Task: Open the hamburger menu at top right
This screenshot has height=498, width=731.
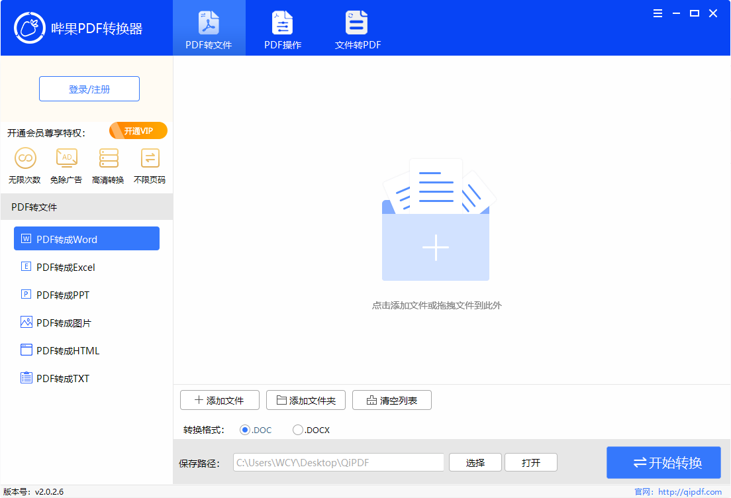Action: click(658, 13)
